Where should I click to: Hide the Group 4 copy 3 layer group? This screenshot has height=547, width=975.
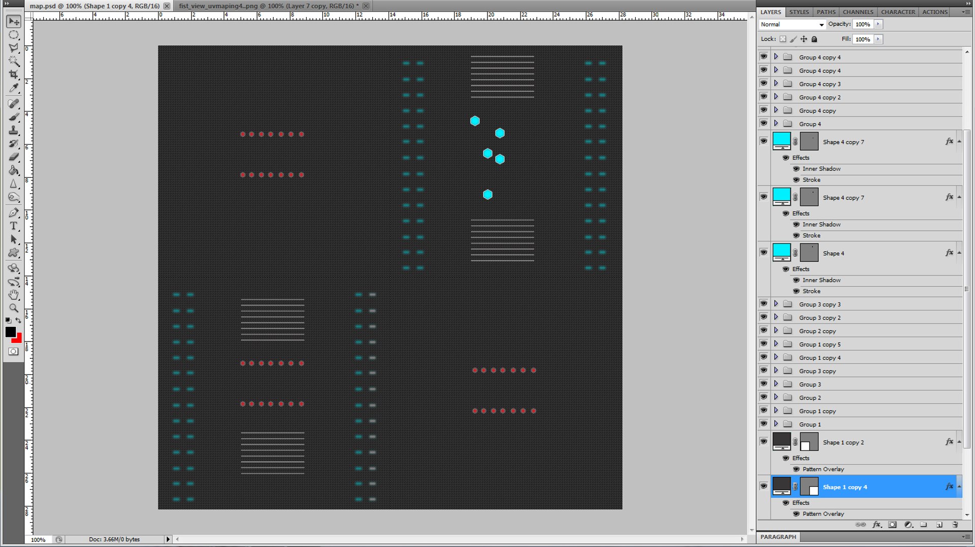tap(764, 83)
